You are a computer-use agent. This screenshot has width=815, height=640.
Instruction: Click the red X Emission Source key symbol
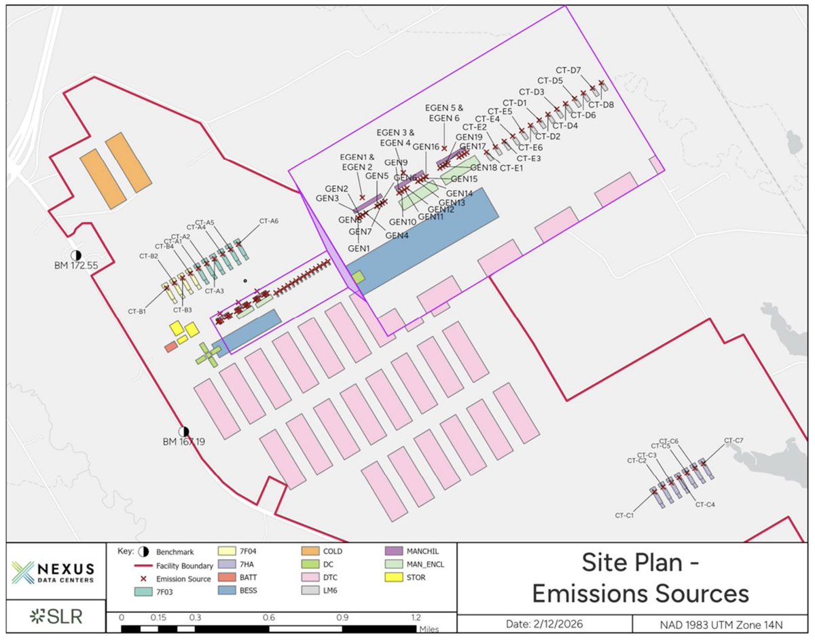coord(143,578)
